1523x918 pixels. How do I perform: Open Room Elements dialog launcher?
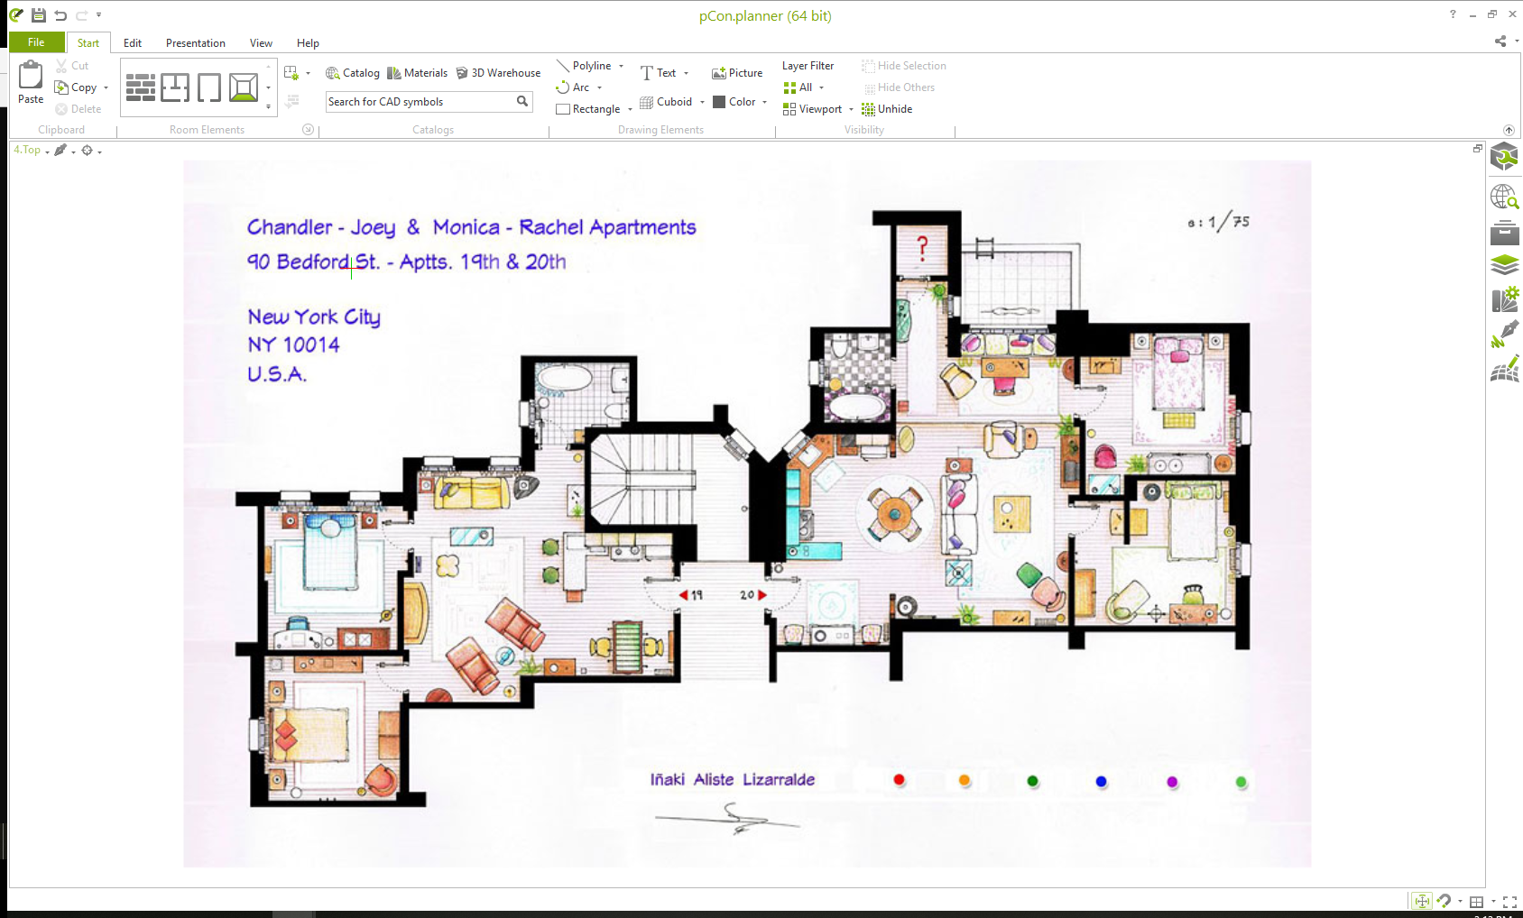[x=308, y=130]
